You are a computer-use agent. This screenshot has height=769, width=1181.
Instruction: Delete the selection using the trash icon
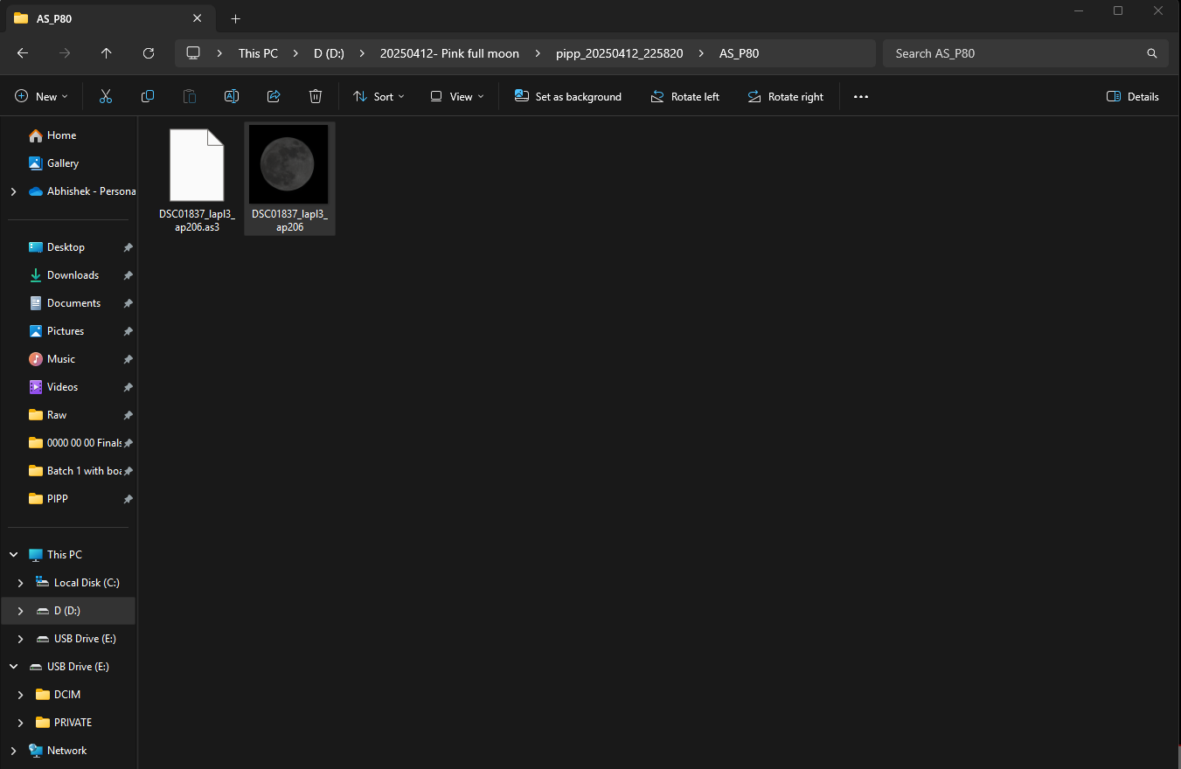tap(315, 96)
